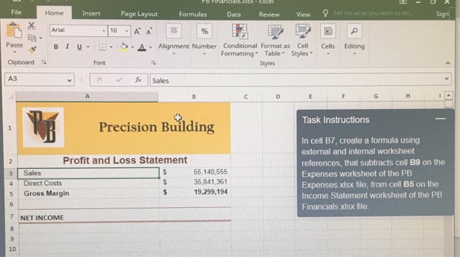This screenshot has height=257, width=460.
Task: Select the row 7 header
Action: 12,216
